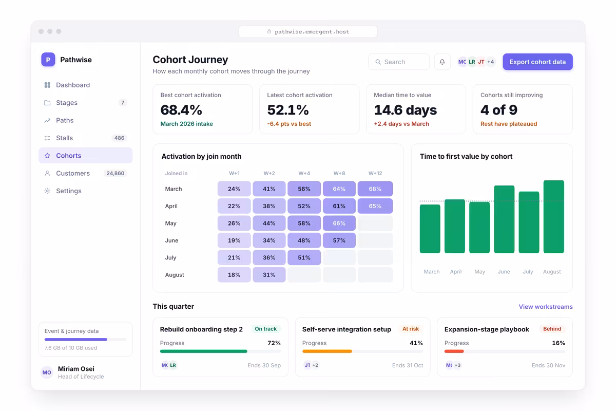Click the Customers person icon
Screen dimensions: 616x411
[47, 173]
